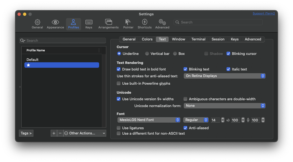293x162 pixels.
Task: Toggle Draw bold text in bold font
Action: click(x=119, y=69)
